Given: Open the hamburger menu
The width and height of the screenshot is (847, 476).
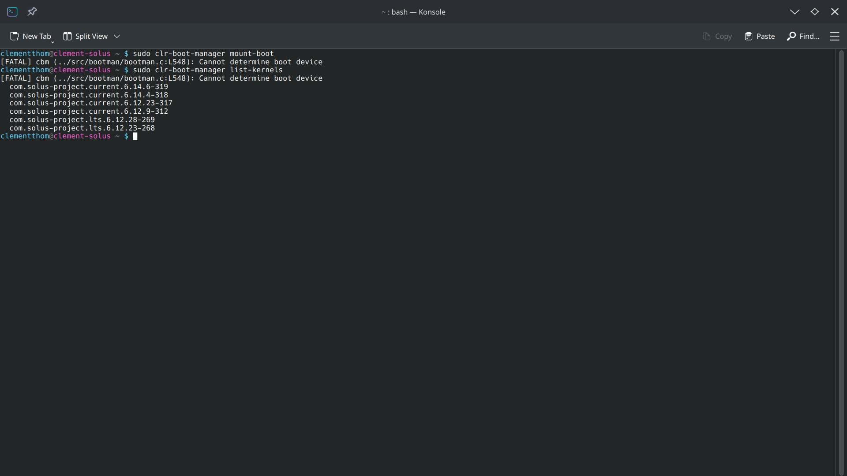Looking at the screenshot, I should [x=834, y=36].
